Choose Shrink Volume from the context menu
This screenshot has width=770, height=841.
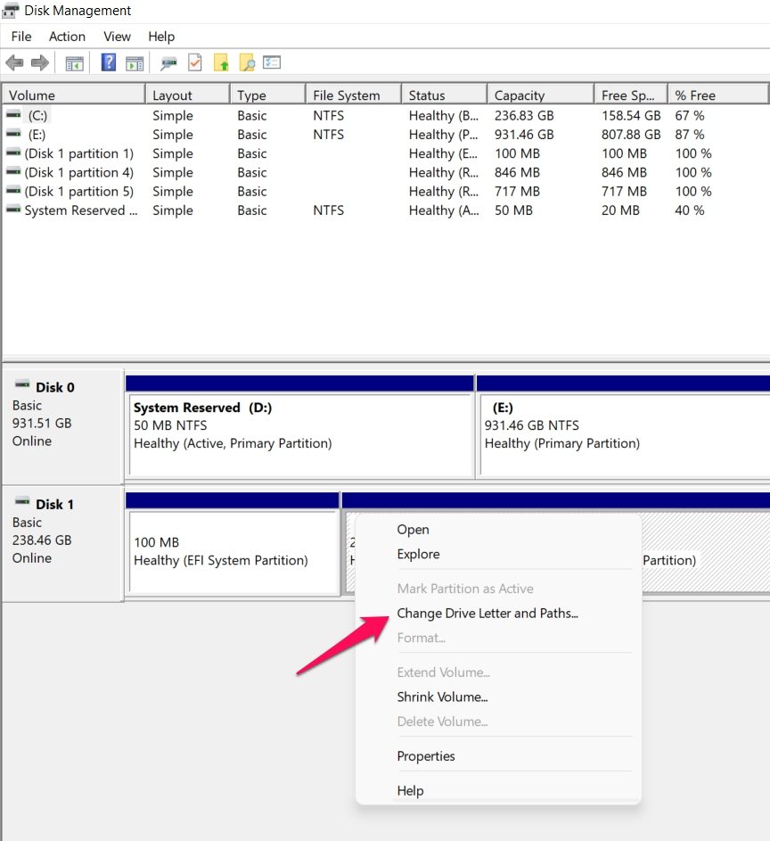click(442, 697)
